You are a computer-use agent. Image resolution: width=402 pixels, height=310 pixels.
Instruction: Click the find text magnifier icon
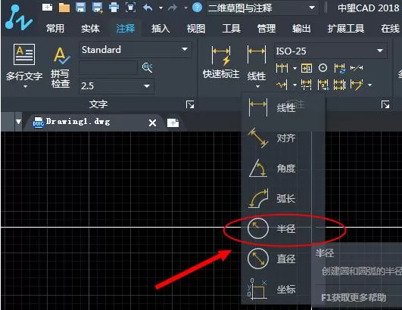click(x=147, y=67)
